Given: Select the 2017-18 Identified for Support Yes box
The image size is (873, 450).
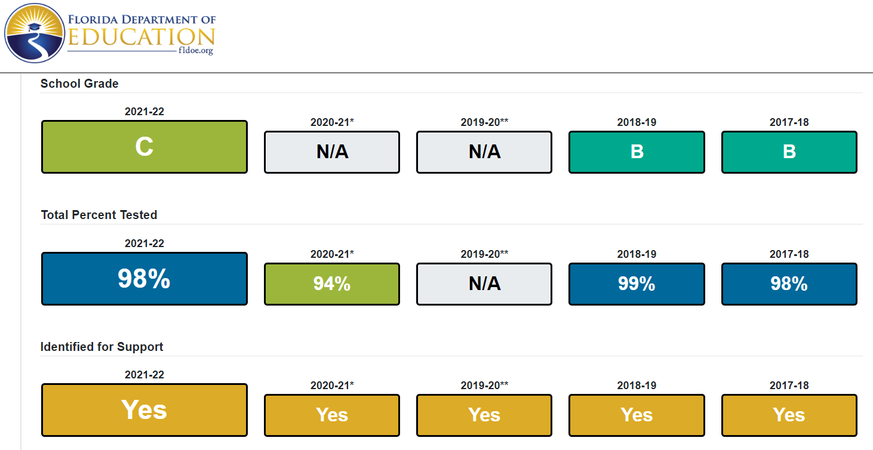Looking at the screenshot, I should coord(789,415).
